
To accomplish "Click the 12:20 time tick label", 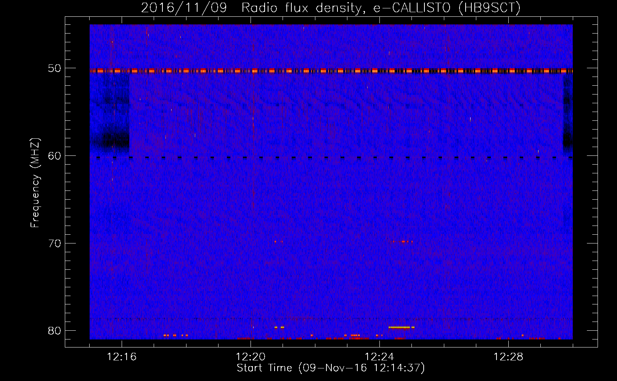I will [251, 357].
